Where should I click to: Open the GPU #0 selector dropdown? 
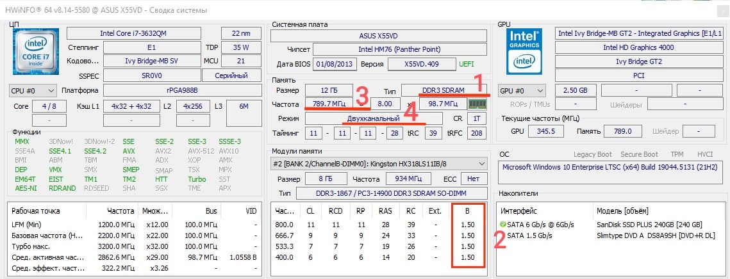click(x=522, y=90)
